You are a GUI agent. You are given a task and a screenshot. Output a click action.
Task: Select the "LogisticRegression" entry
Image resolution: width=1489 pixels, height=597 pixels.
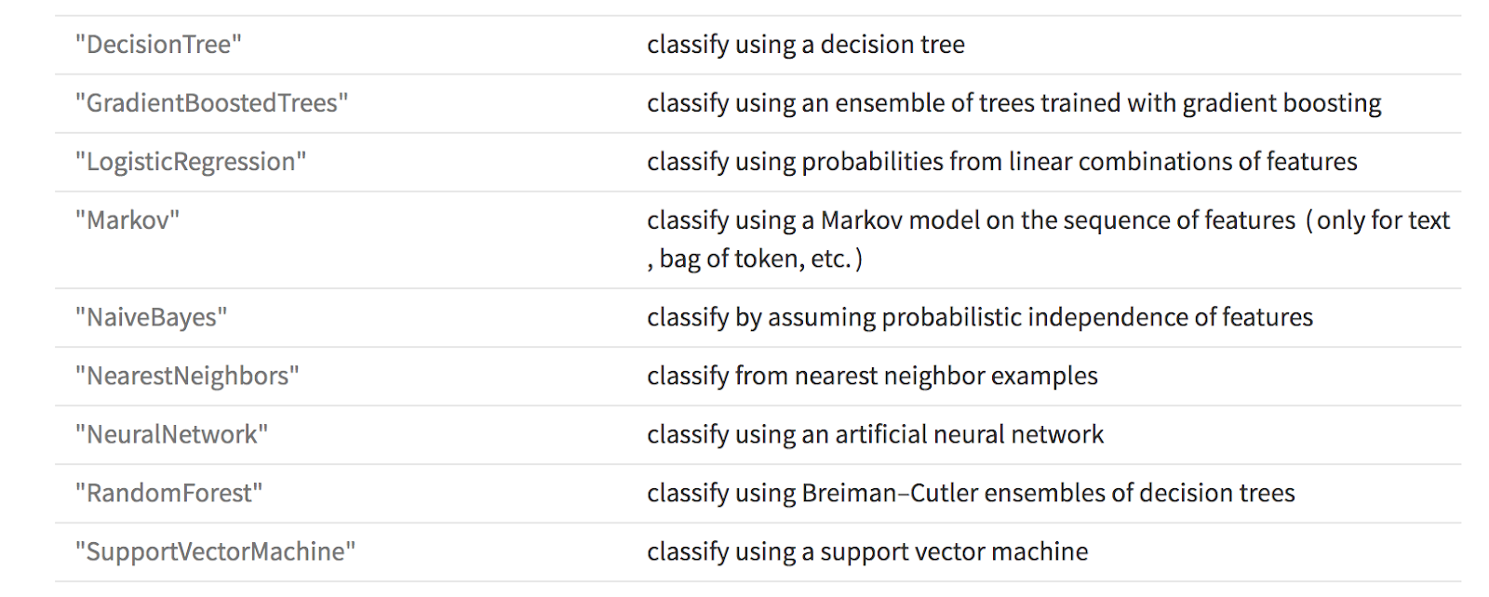coord(191,162)
